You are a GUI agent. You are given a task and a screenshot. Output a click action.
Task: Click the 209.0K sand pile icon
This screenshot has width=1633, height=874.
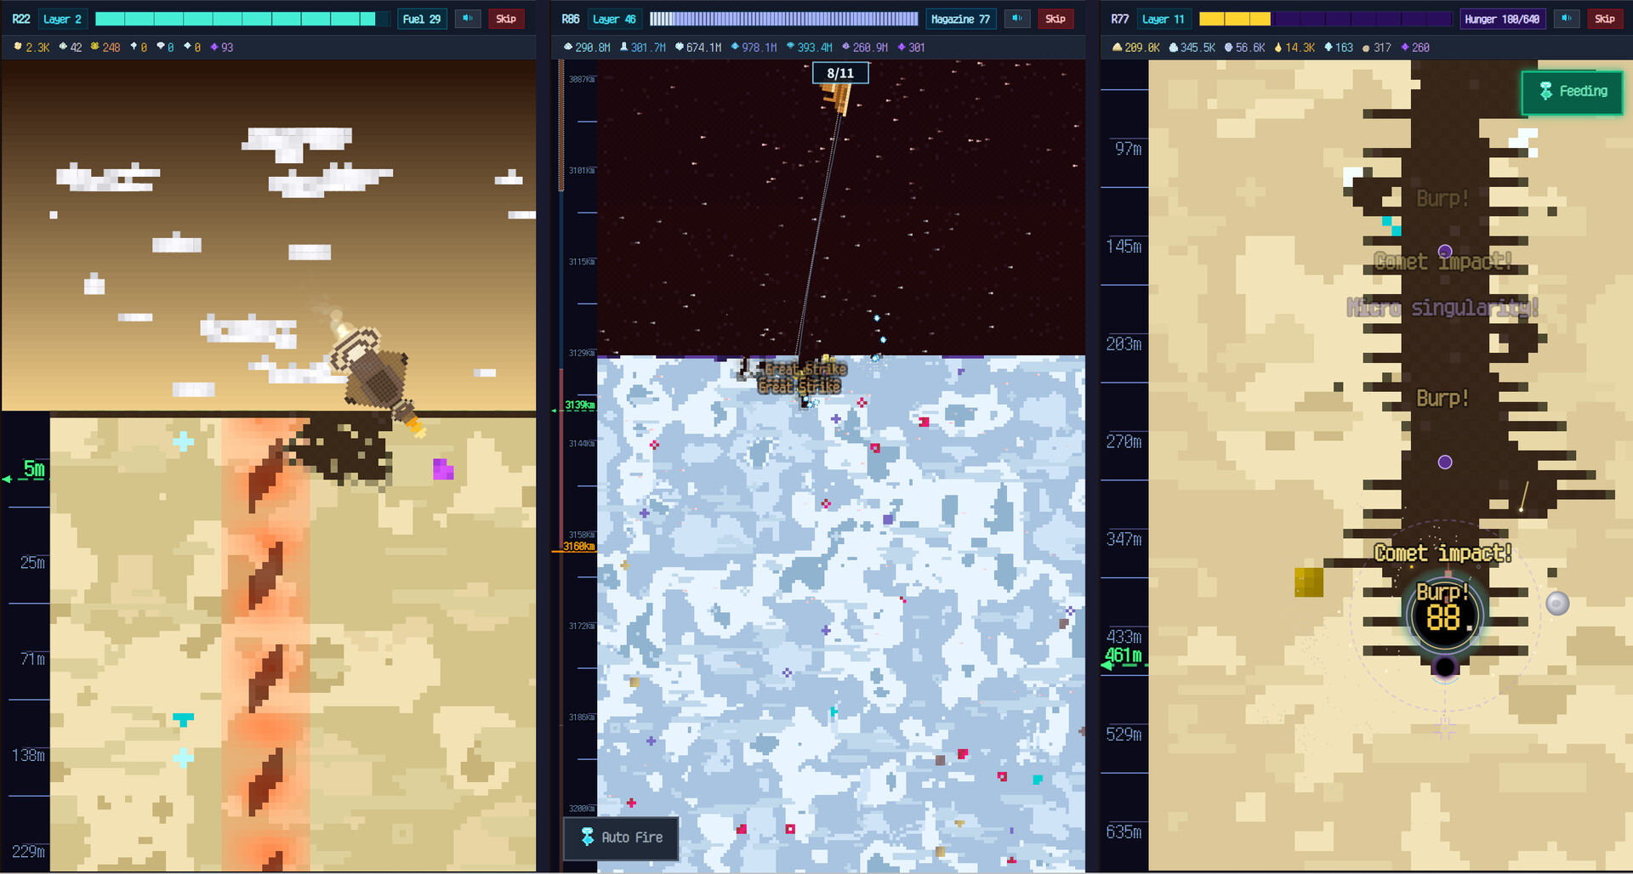tap(1118, 47)
